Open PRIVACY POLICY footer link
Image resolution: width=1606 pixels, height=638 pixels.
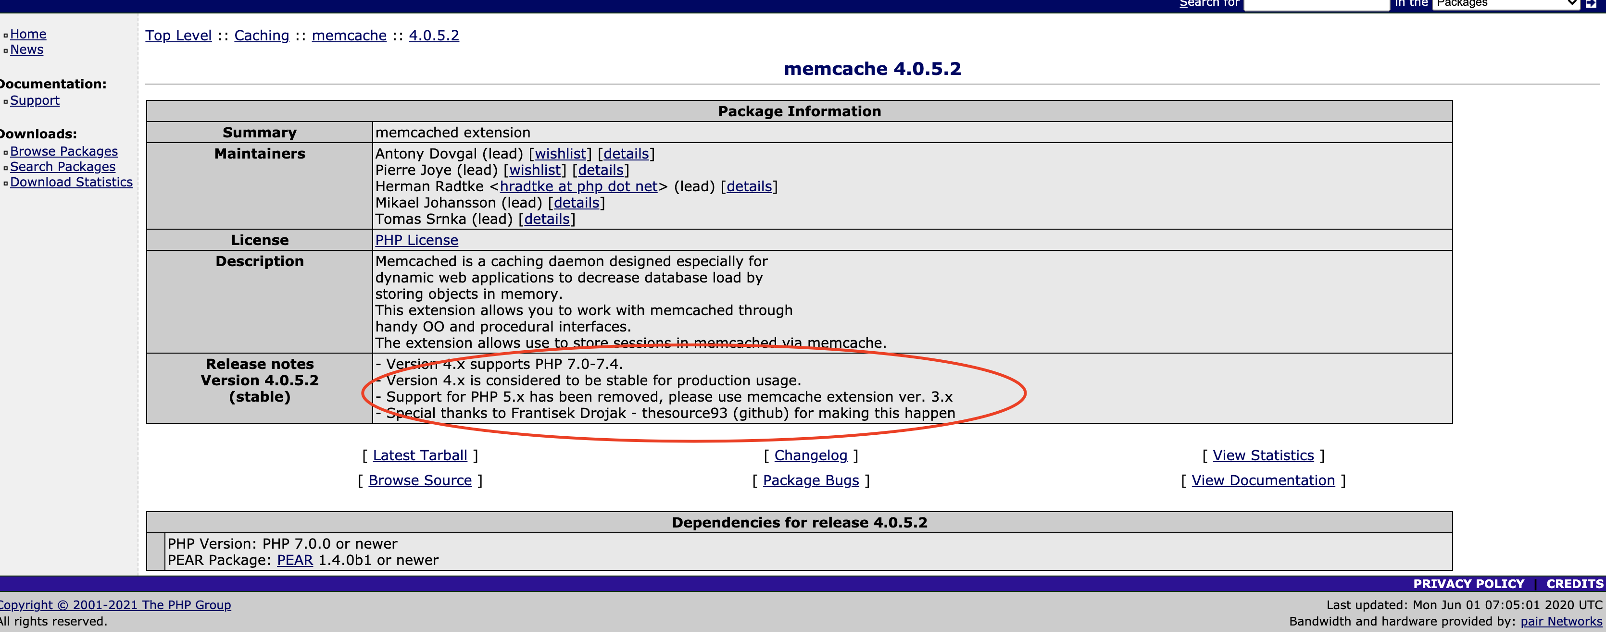click(x=1468, y=584)
